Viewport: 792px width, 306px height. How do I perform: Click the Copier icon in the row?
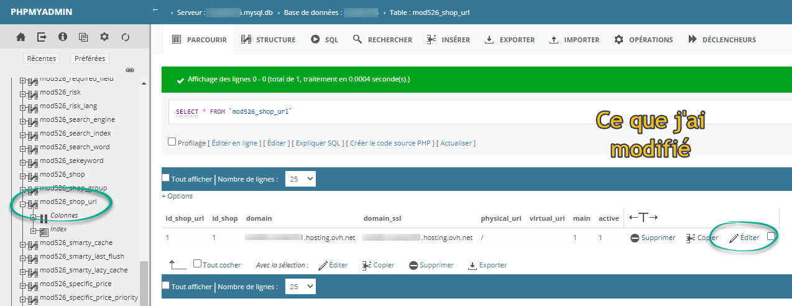pos(690,238)
